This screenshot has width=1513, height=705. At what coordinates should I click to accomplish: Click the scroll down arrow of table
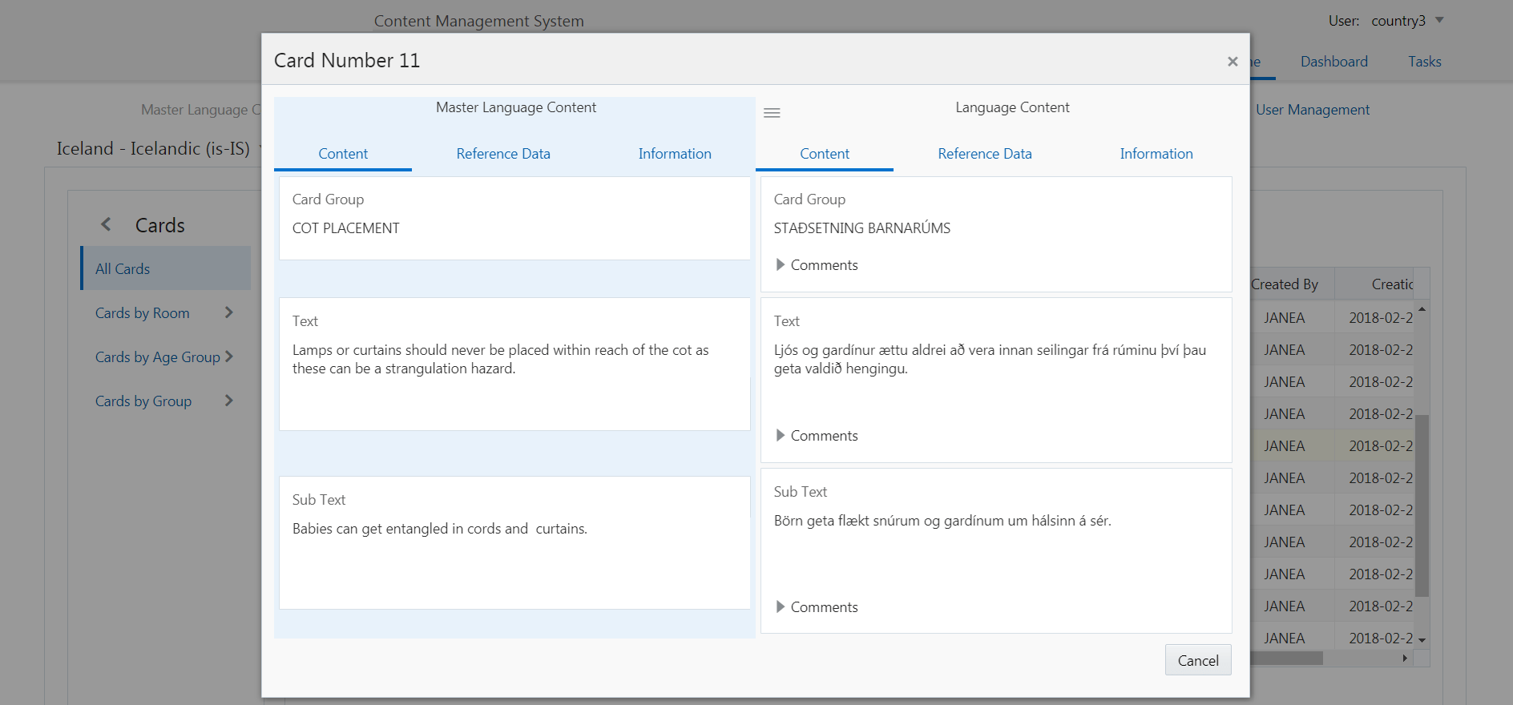(x=1422, y=640)
